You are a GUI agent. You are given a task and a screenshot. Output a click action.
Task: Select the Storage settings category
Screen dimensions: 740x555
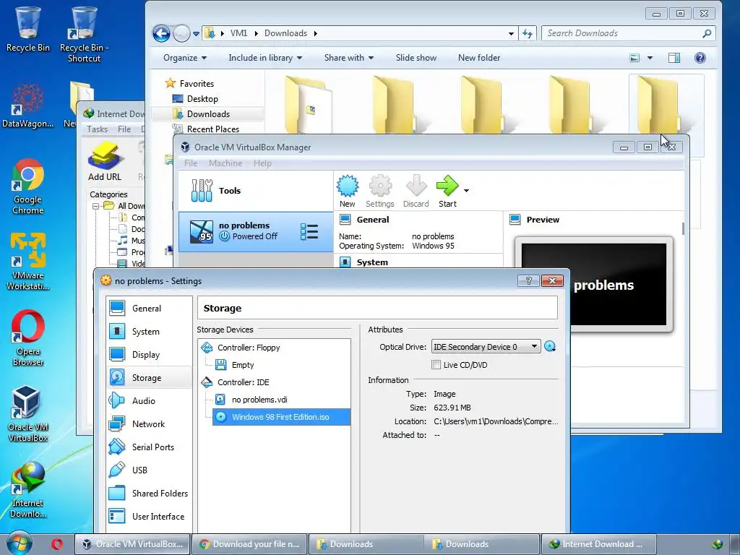[x=149, y=377]
